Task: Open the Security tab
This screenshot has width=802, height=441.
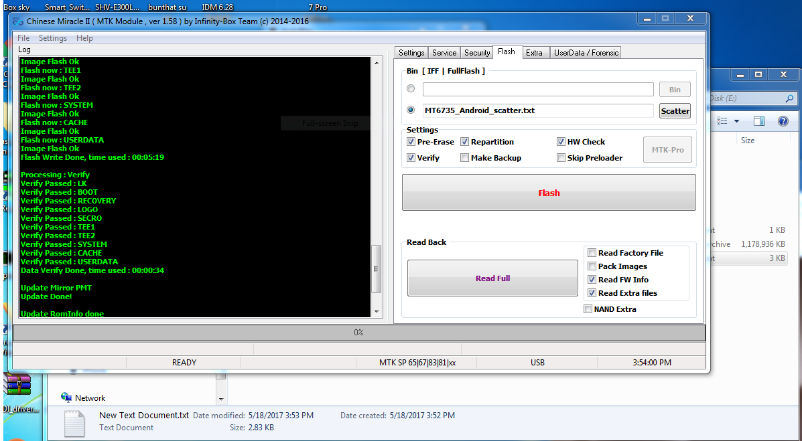Action: [476, 53]
